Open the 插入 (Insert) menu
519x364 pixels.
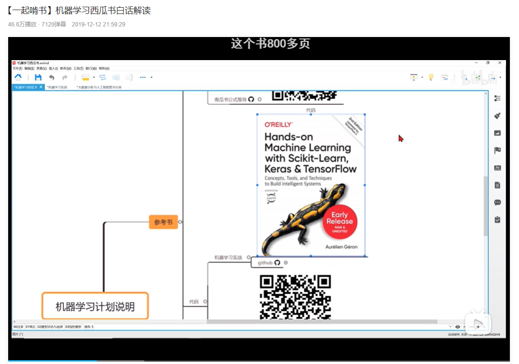(54, 69)
